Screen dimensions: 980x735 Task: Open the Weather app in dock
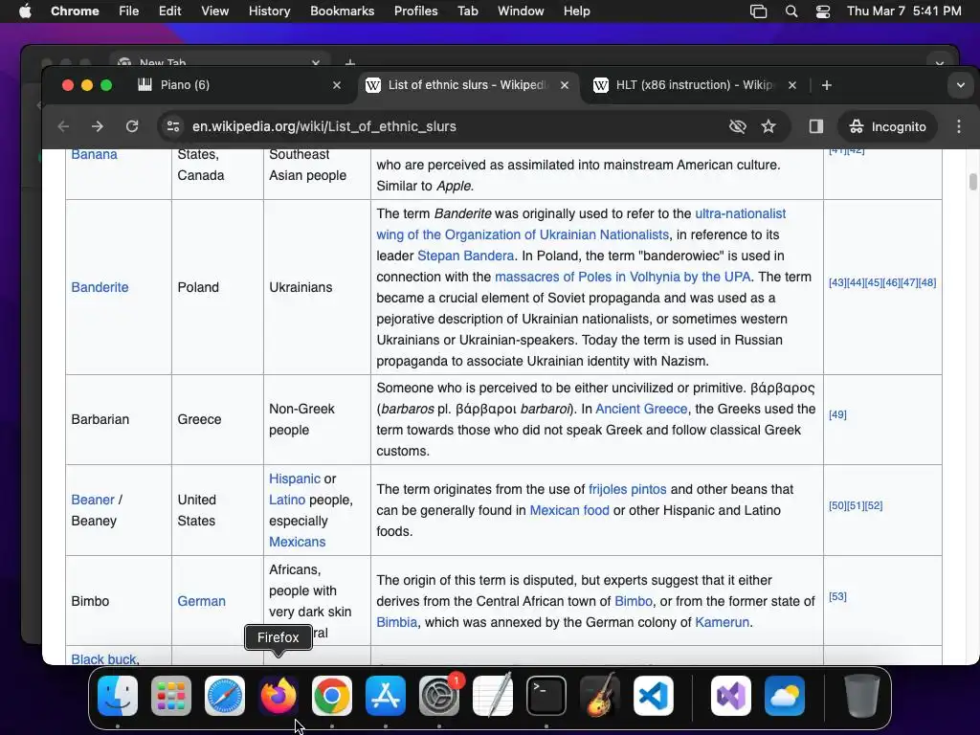[x=785, y=696]
